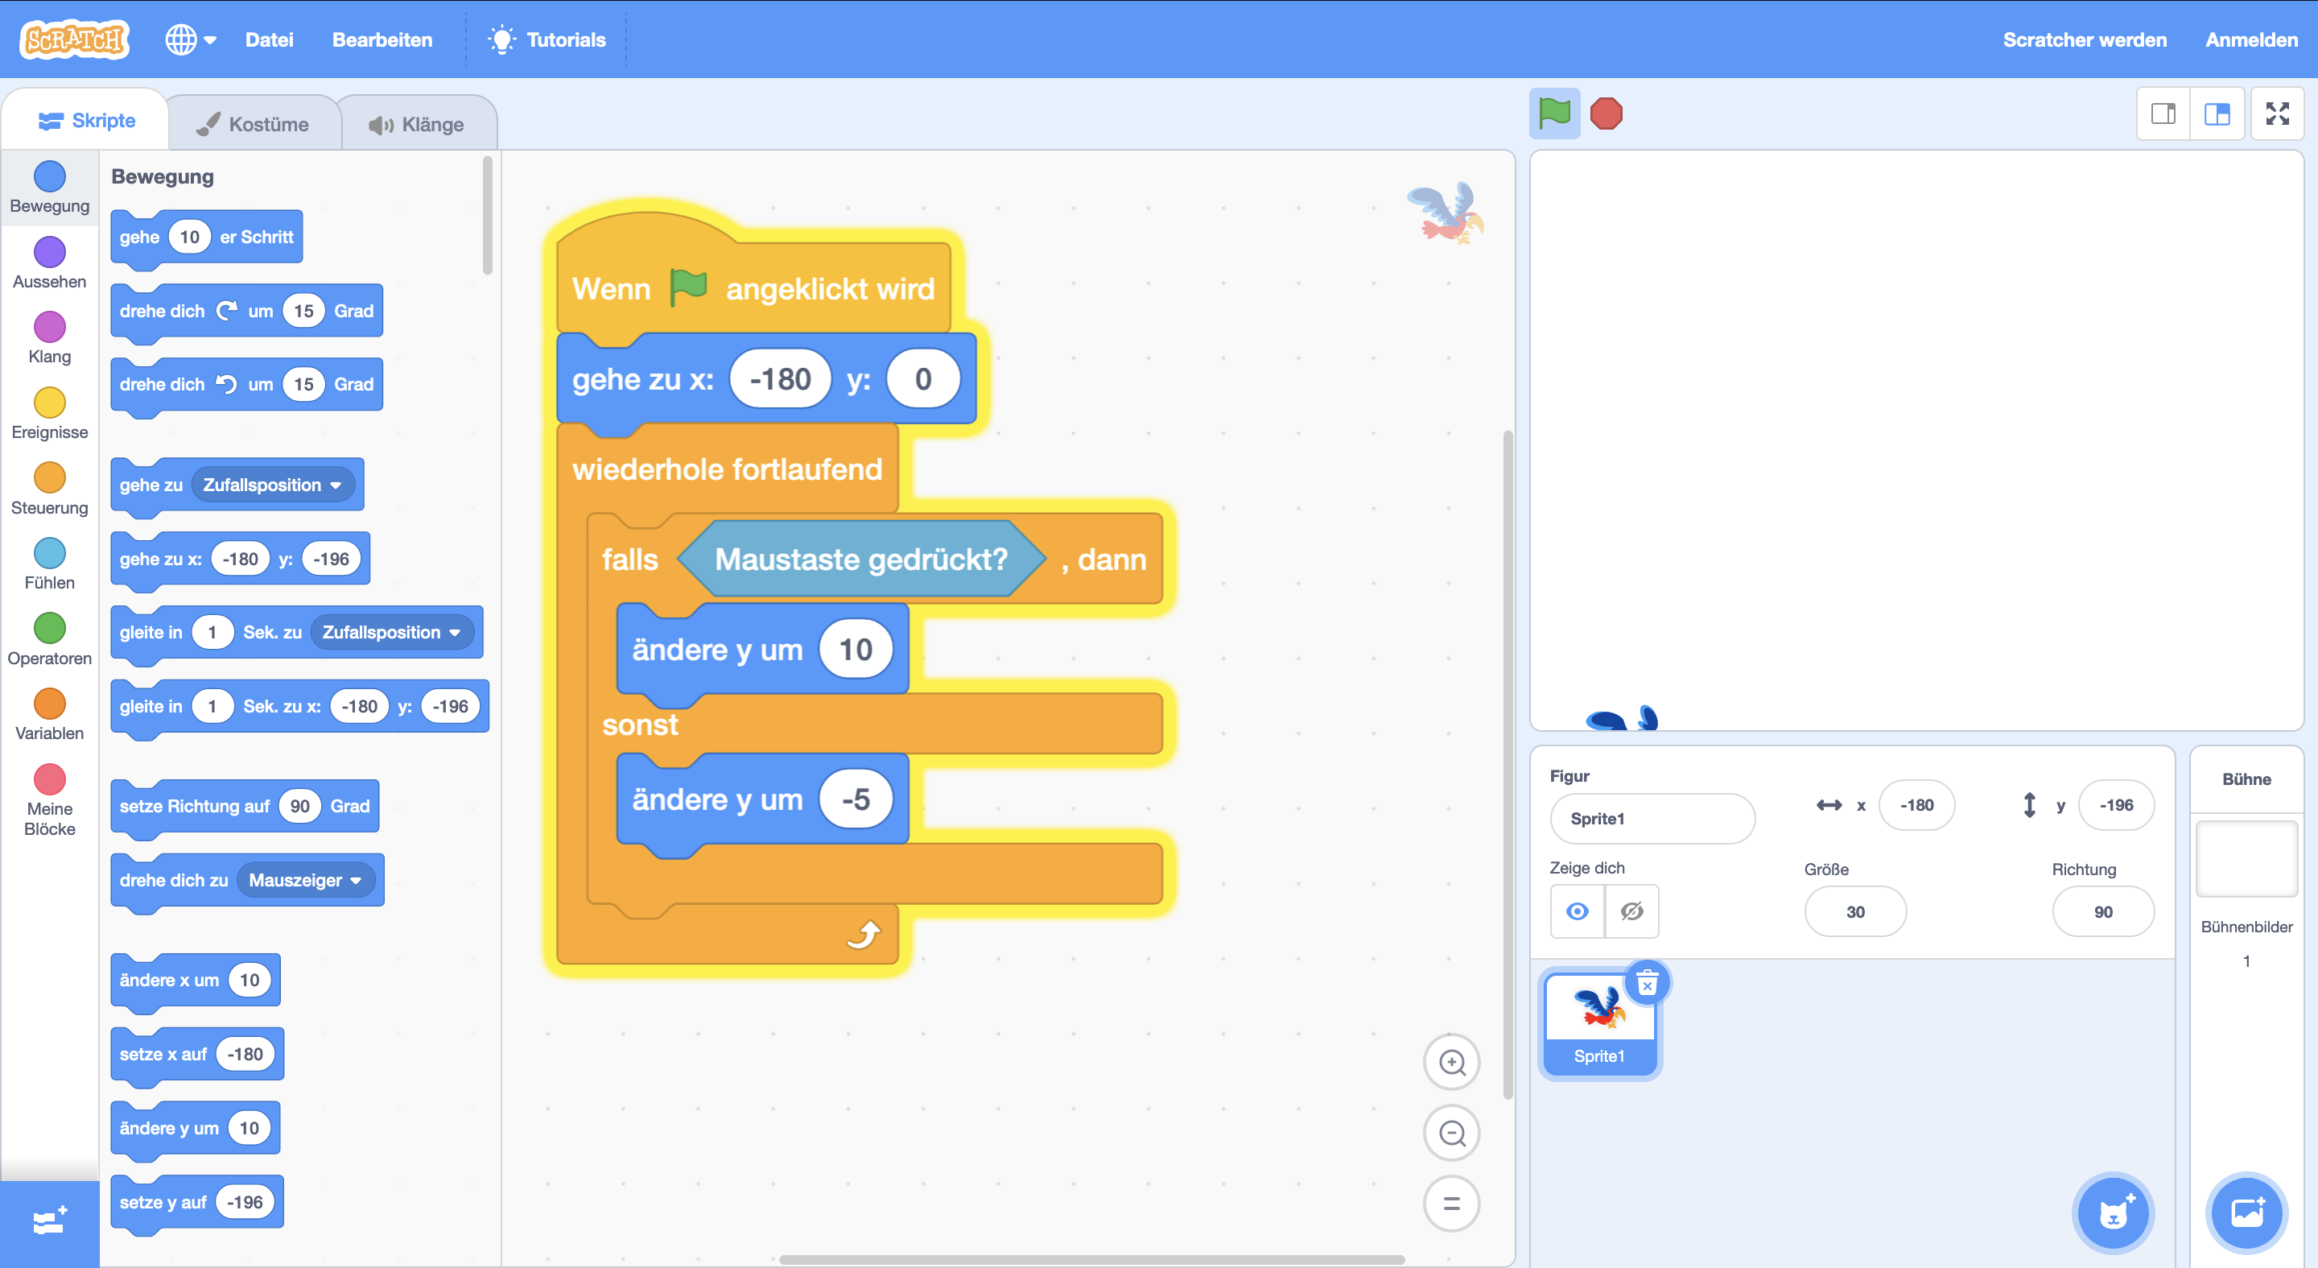This screenshot has height=1268, width=2318.
Task: Switch to the Kostüme tab
Action: click(x=254, y=124)
